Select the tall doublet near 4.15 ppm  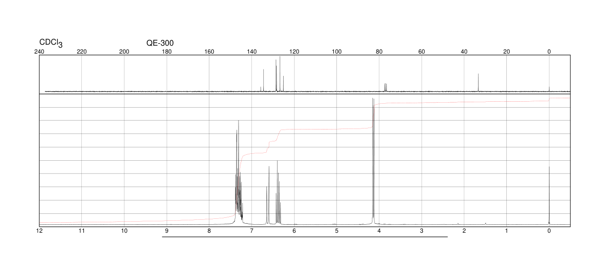pos(373,161)
